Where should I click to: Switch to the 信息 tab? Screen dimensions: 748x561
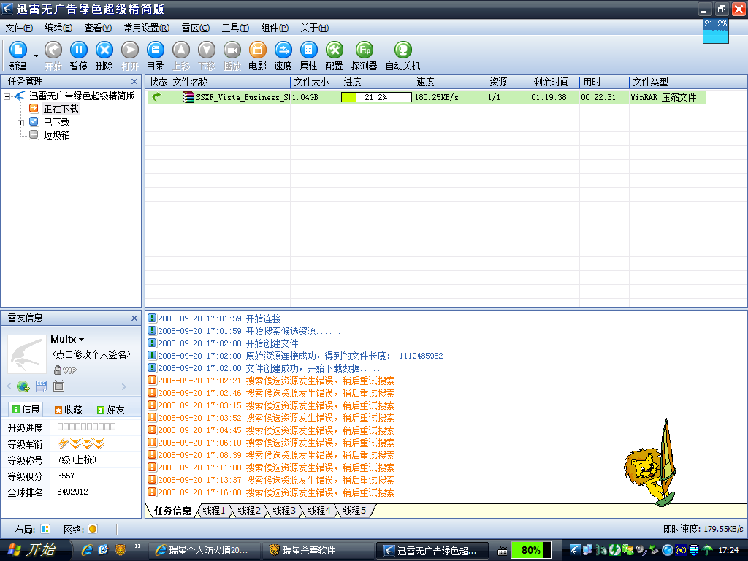click(26, 409)
